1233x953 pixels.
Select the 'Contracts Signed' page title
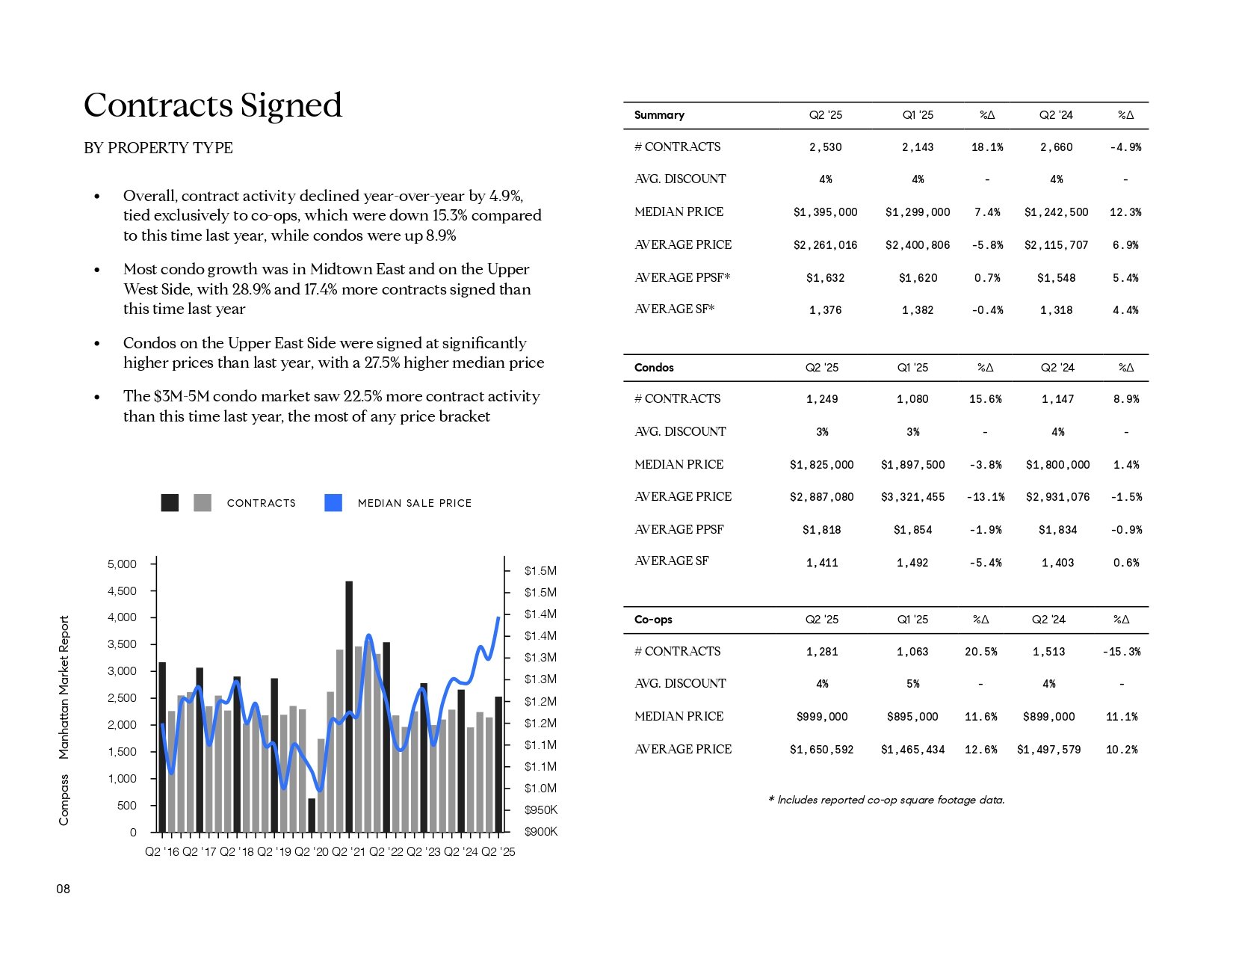(x=213, y=105)
